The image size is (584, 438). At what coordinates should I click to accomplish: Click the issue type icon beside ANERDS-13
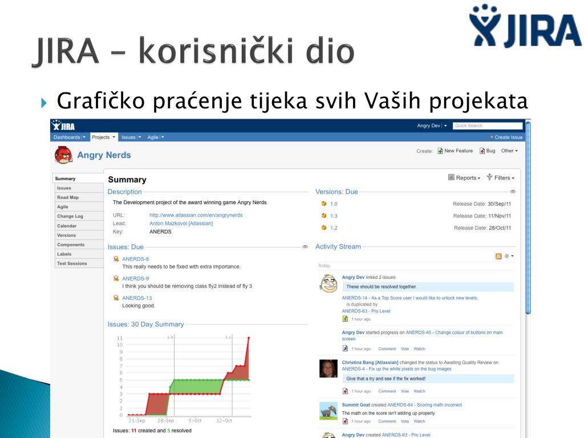pyautogui.click(x=116, y=298)
